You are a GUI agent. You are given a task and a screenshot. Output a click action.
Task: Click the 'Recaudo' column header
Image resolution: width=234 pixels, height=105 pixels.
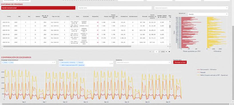[x=142, y=17]
